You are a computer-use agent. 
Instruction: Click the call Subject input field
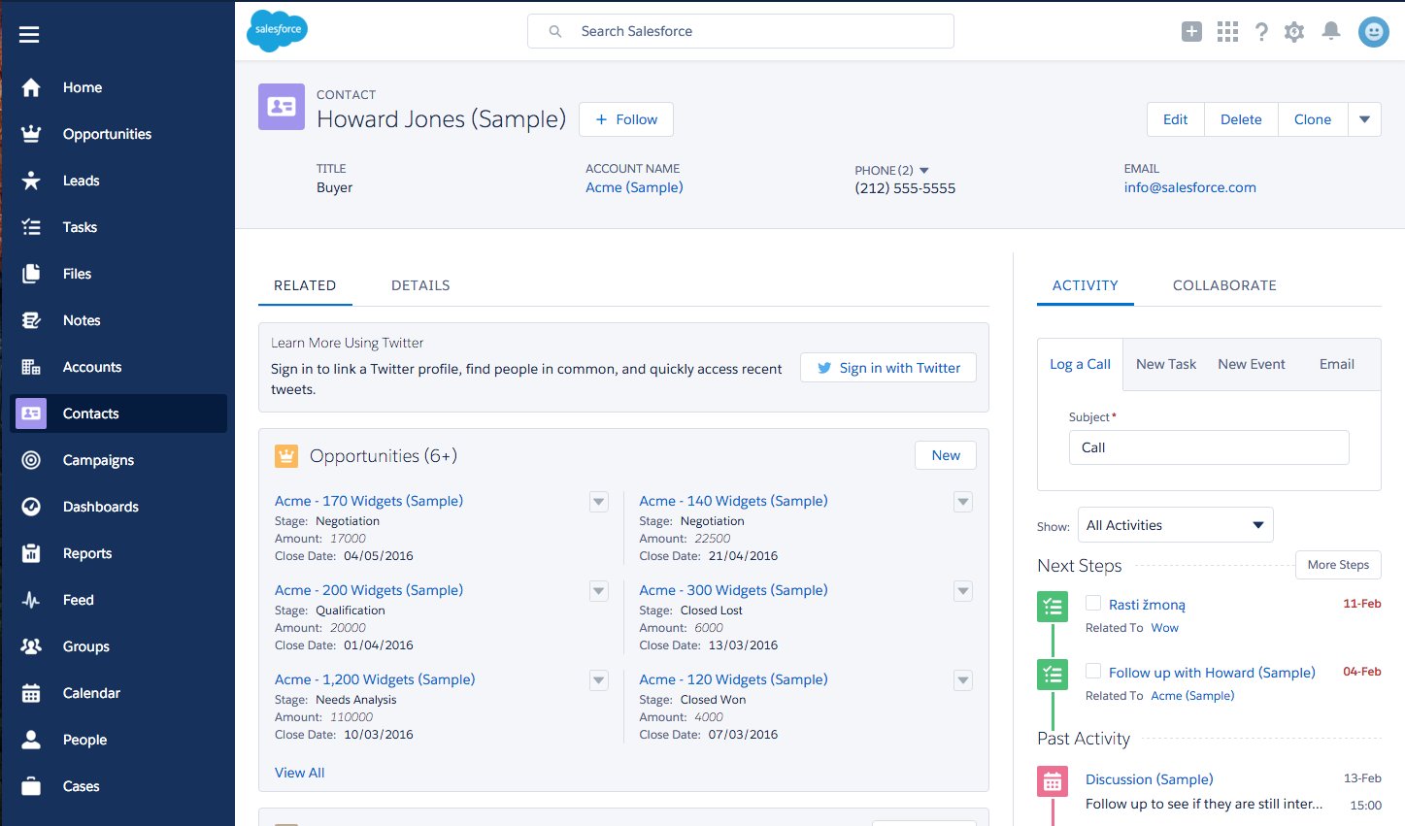(x=1209, y=447)
